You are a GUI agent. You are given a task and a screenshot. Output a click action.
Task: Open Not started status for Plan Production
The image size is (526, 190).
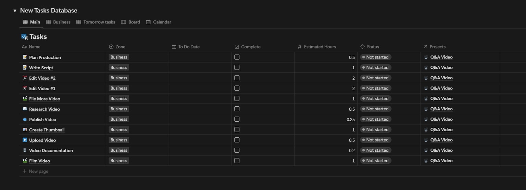(x=376, y=57)
